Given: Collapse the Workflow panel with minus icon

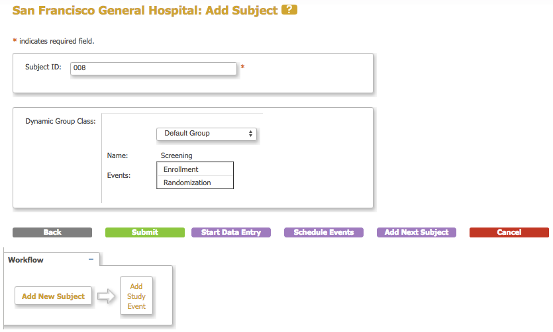Looking at the screenshot, I should click(x=91, y=260).
